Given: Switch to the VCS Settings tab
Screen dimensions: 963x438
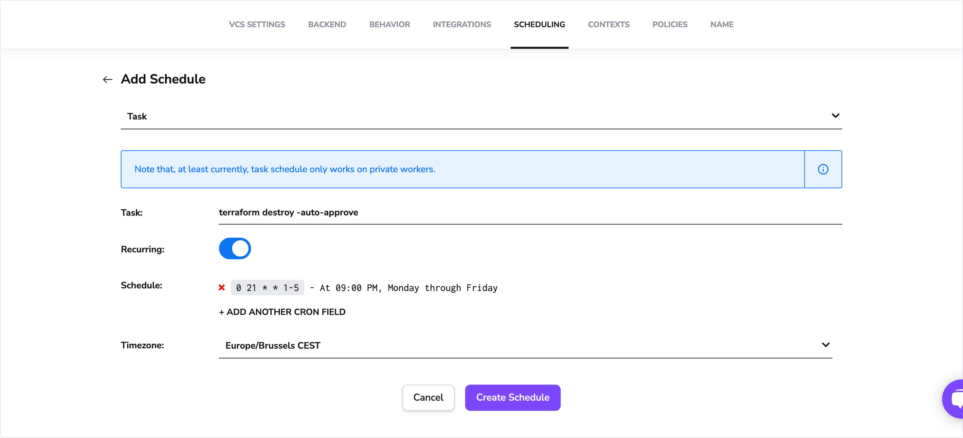Looking at the screenshot, I should (x=257, y=25).
